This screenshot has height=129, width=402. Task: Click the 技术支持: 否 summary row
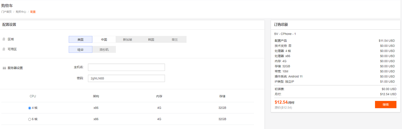(x=334, y=46)
